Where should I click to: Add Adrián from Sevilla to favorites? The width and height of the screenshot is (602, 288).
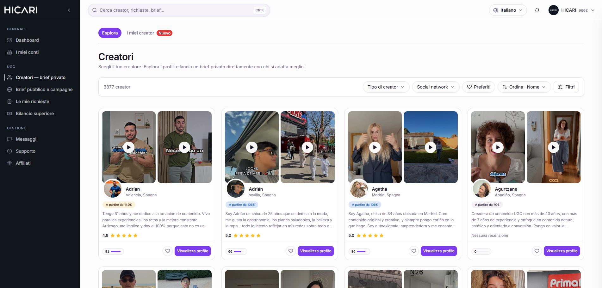click(291, 251)
